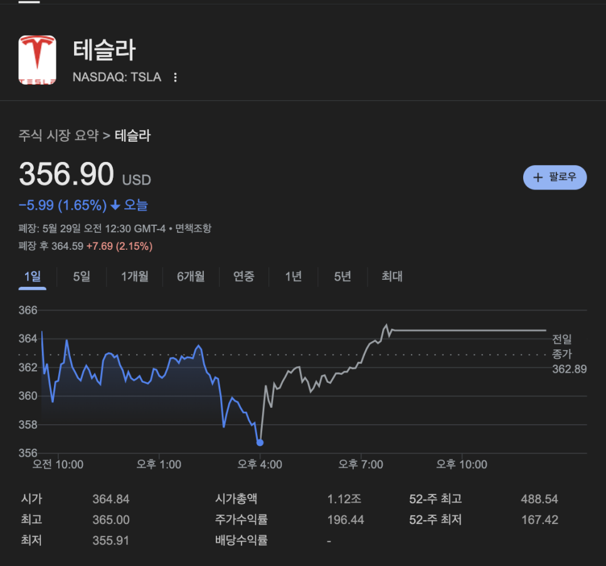Click the 52-주 최저 value 167.42
Screen dimensions: 606x566
click(x=540, y=520)
